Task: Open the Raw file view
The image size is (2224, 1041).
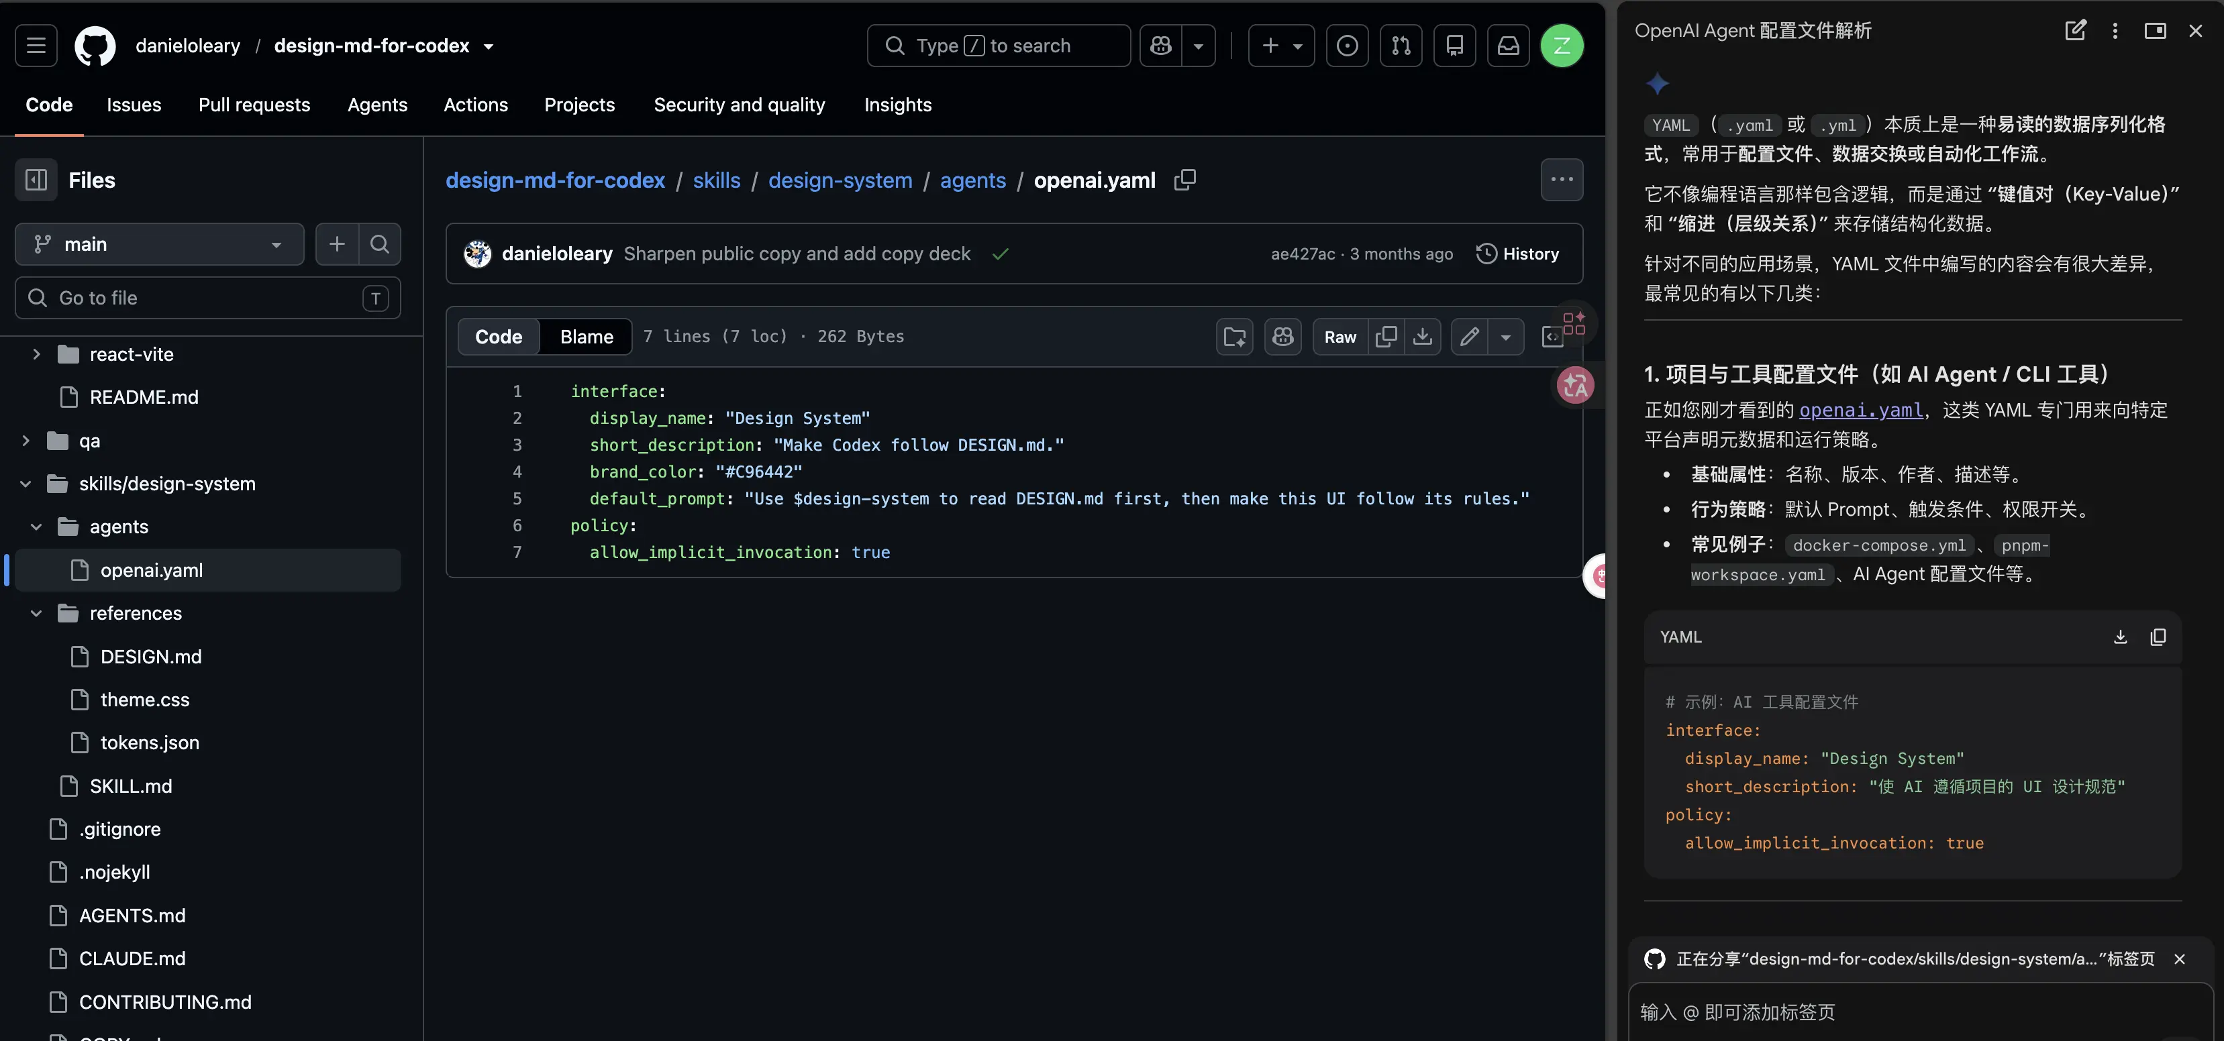Action: tap(1340, 337)
